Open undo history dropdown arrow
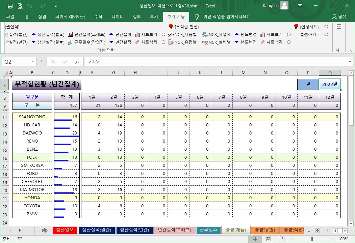This screenshot has height=243, width=355. pos(35,6)
